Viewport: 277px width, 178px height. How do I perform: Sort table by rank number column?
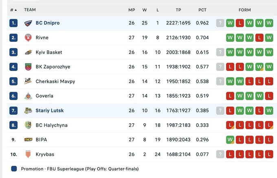13,10
